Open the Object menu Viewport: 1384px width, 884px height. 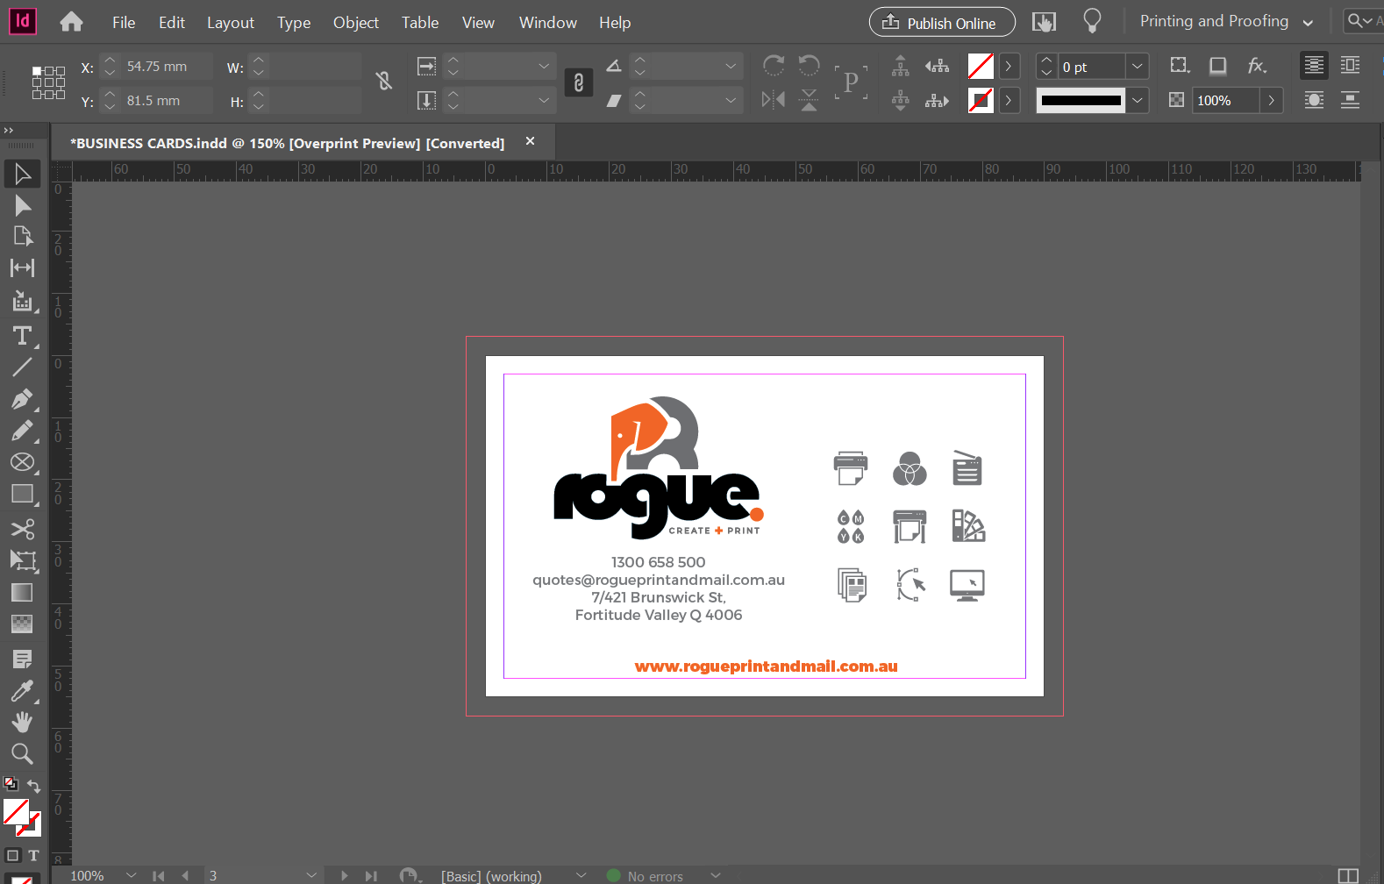tap(356, 22)
